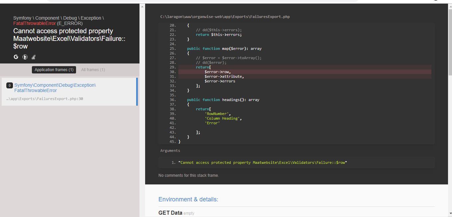Look up the error via DuckDuckGo
This screenshot has height=217, width=452.
coord(25,57)
